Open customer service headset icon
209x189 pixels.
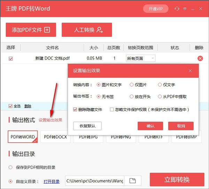click(x=177, y=9)
